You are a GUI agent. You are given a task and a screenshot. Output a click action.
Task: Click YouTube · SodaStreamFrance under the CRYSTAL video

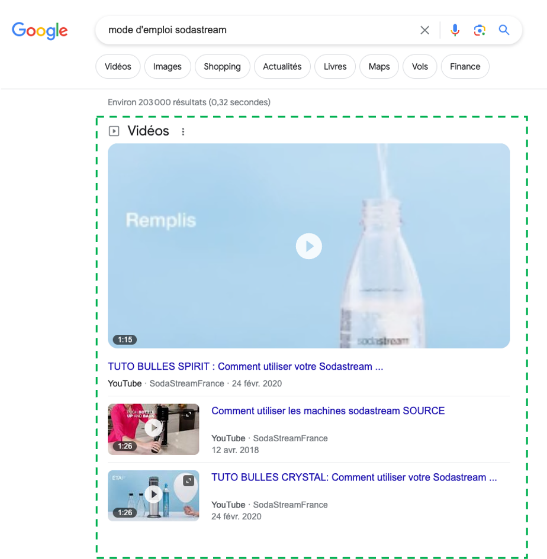coord(269,505)
